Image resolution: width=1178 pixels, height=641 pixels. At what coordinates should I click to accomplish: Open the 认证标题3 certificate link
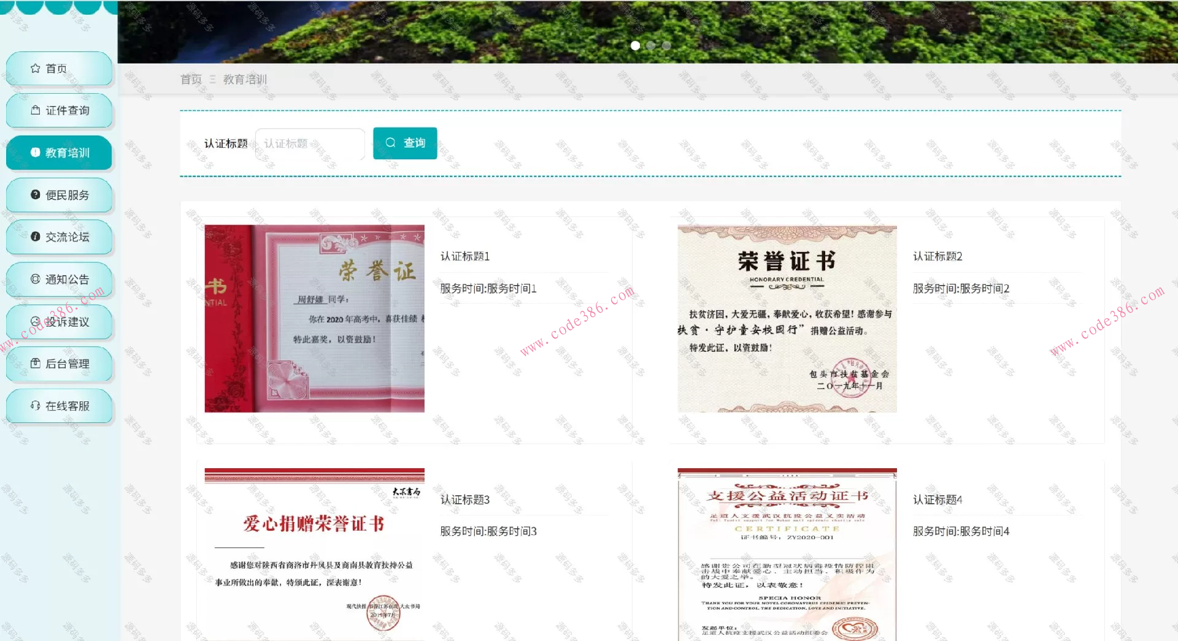click(x=464, y=499)
